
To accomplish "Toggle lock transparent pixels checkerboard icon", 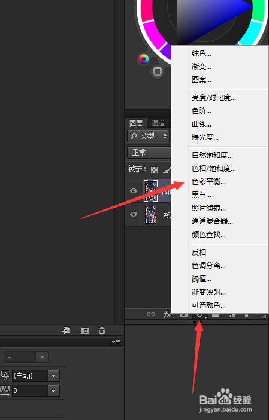I will point(155,170).
